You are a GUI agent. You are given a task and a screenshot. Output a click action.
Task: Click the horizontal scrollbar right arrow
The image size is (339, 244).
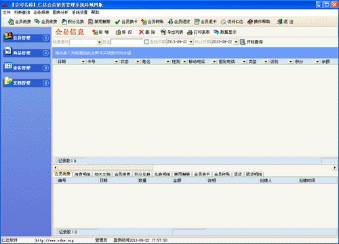[335, 167]
